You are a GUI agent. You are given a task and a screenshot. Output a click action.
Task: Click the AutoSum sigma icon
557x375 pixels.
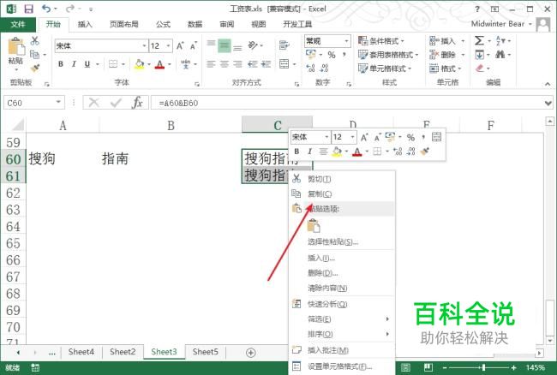coord(479,40)
